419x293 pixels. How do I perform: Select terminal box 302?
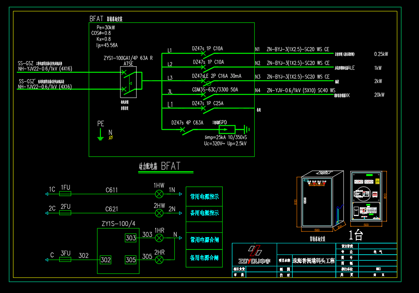point(106,260)
